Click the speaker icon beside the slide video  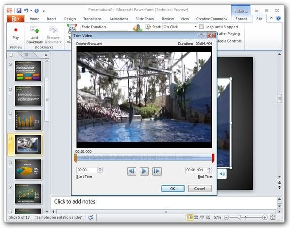[x=222, y=174]
